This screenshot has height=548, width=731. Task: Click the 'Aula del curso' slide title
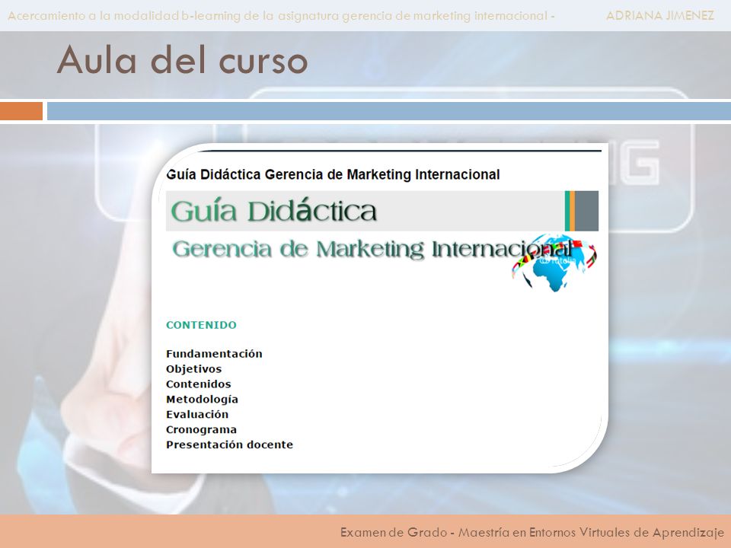click(182, 60)
